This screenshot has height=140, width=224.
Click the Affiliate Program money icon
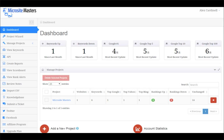click(4, 124)
